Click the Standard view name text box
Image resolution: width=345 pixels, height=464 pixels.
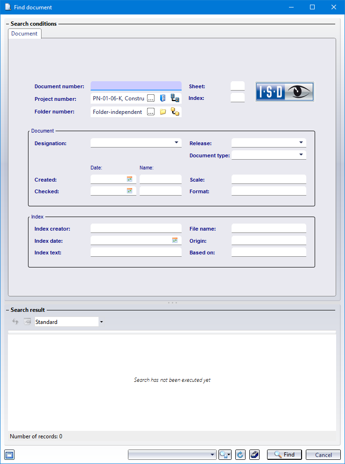(x=67, y=322)
